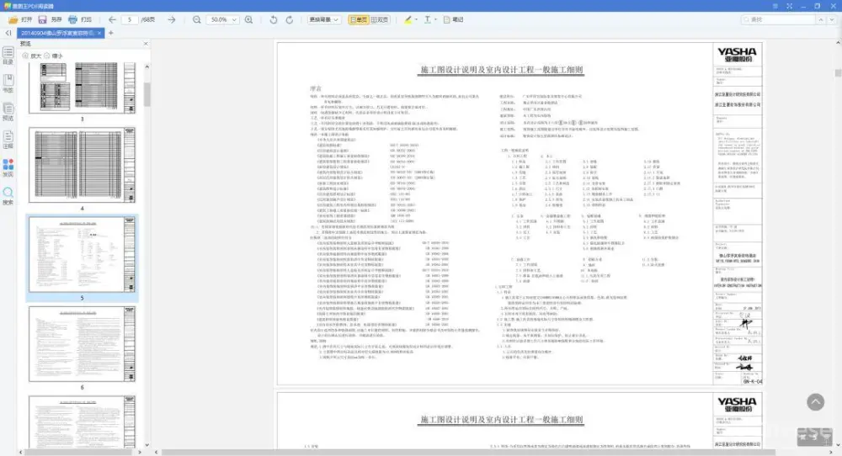Viewport: 842px width, 456px height.
Task: Open the 搜索 (Search) sidebar panel
Action: [8, 196]
